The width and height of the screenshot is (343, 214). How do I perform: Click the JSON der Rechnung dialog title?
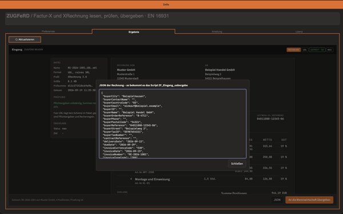143,85
